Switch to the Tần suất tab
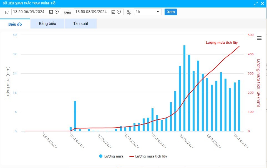 80,24
